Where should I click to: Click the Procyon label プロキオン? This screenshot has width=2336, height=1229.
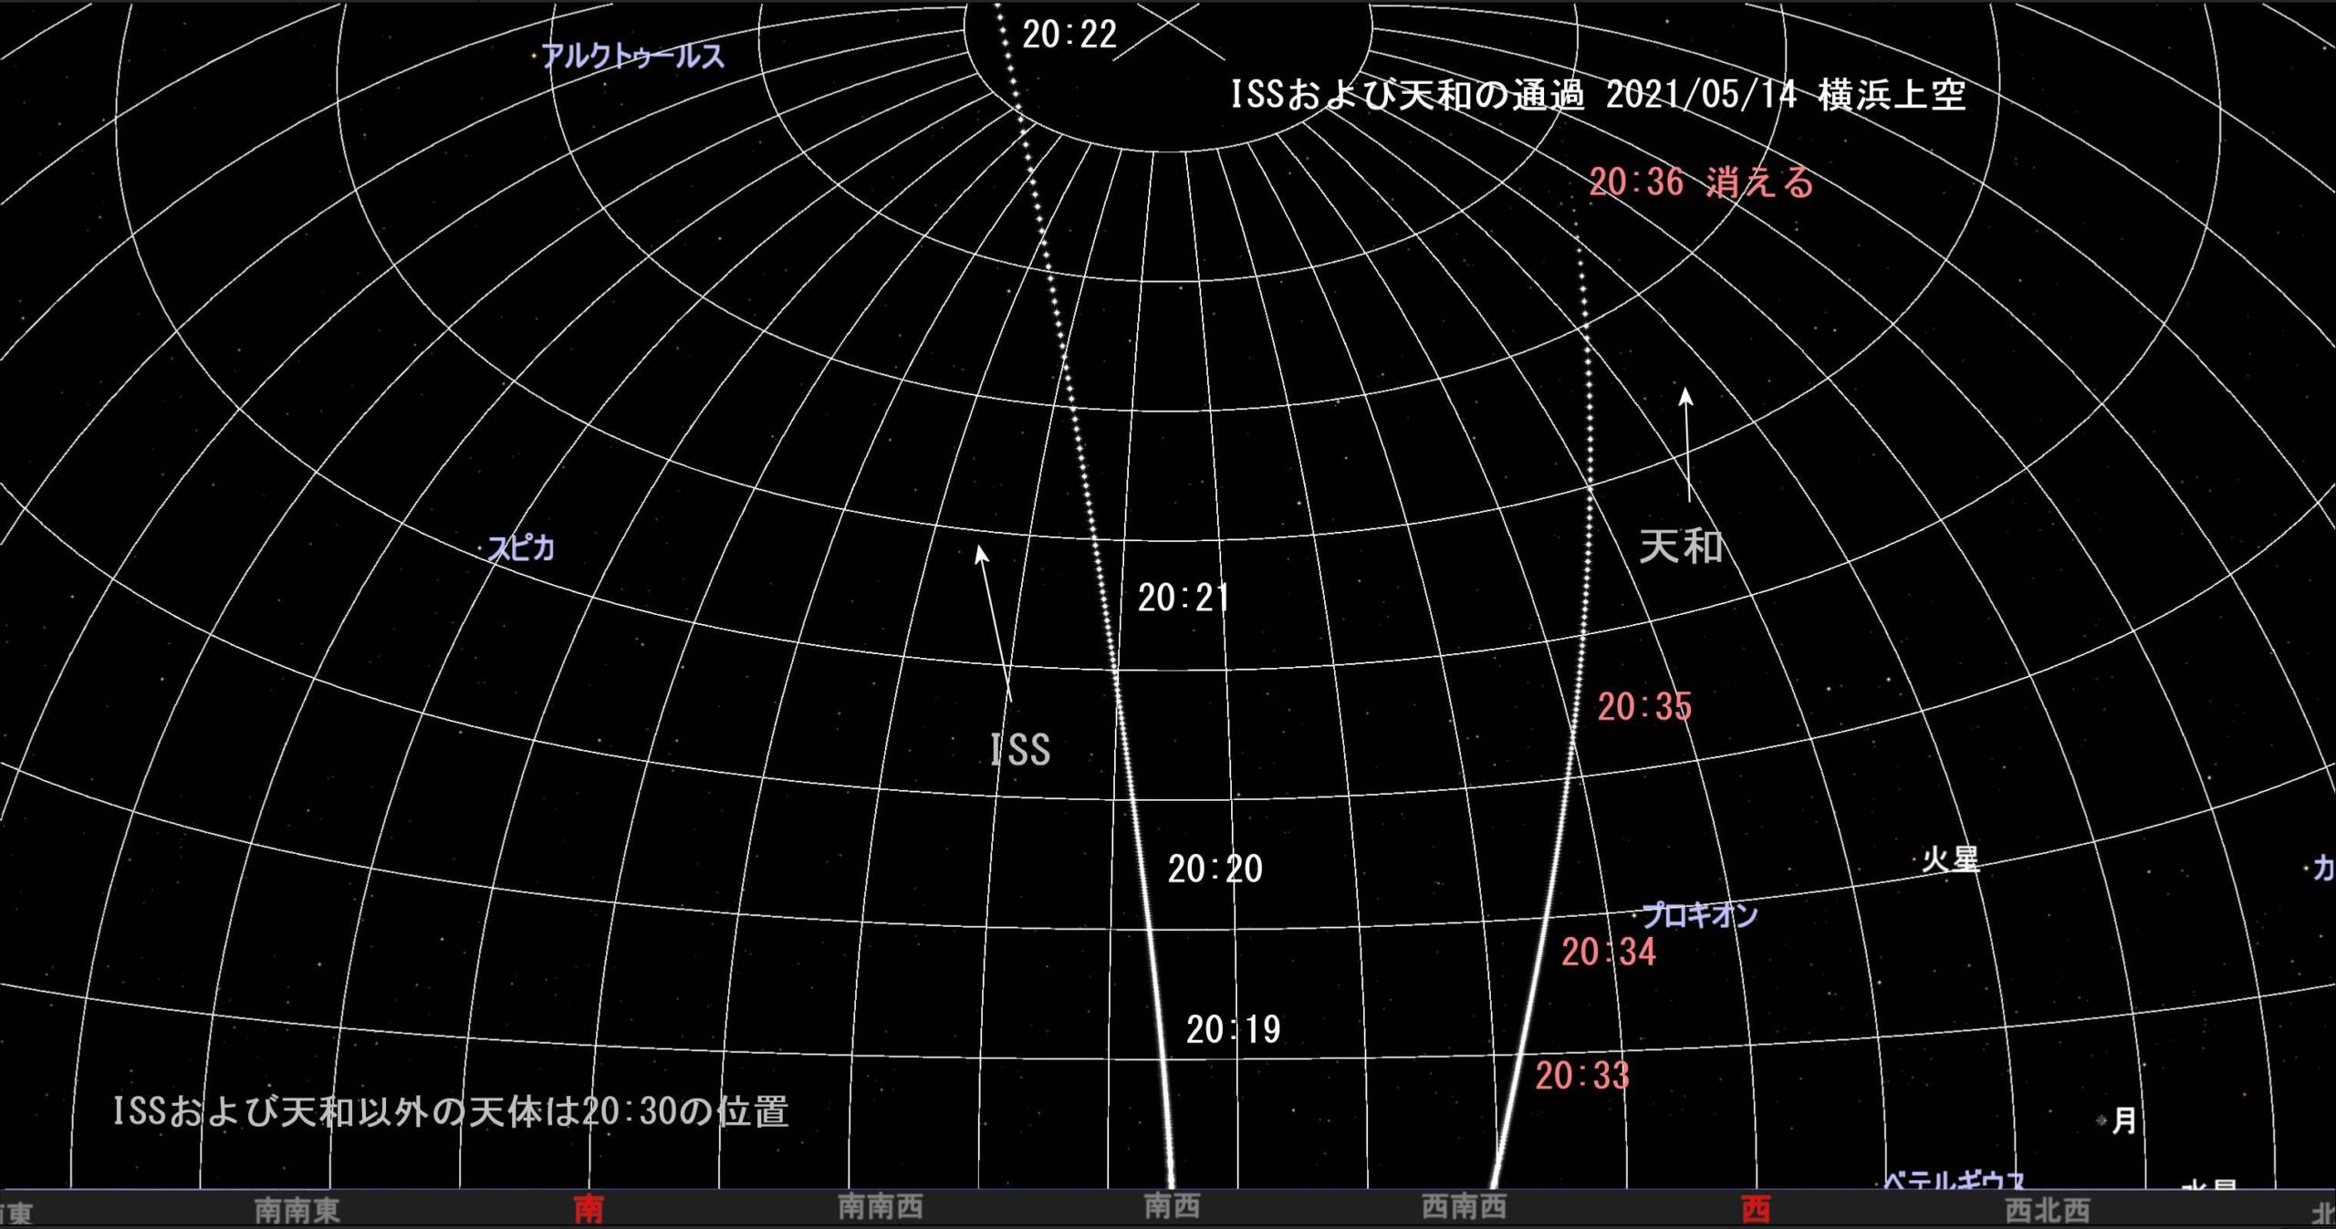click(x=1699, y=915)
